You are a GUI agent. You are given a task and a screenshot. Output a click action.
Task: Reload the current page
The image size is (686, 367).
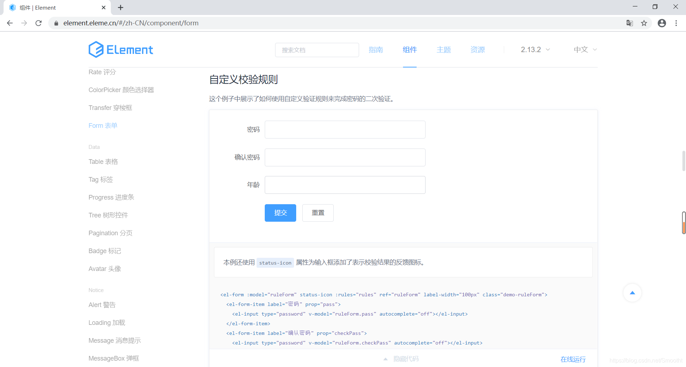click(x=39, y=23)
